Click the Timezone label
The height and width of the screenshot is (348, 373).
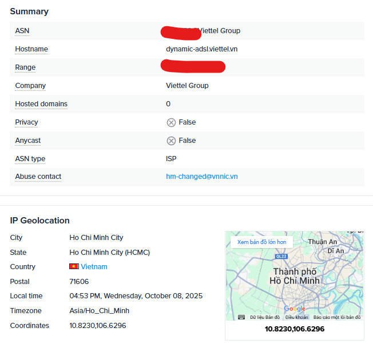26,311
